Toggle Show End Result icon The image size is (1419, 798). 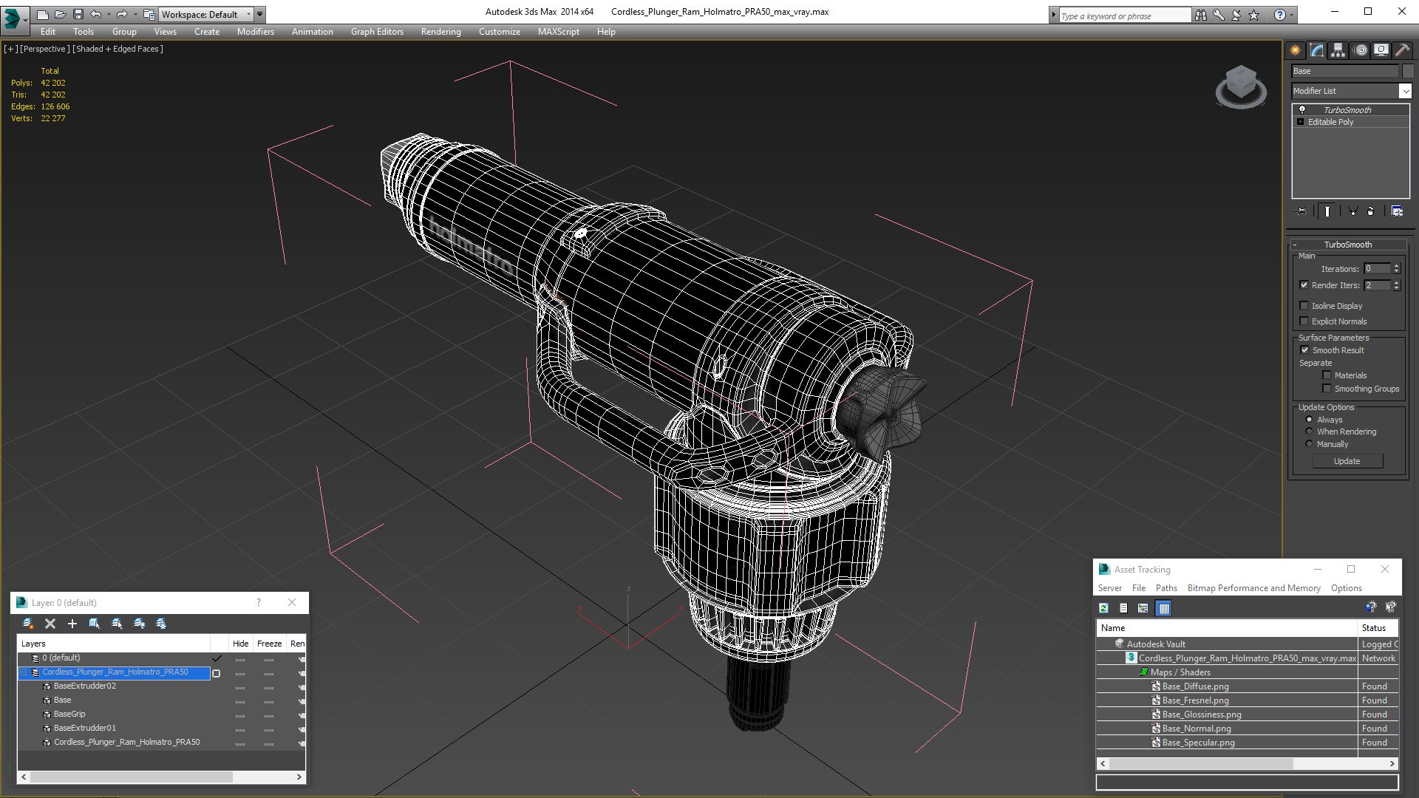[1327, 211]
